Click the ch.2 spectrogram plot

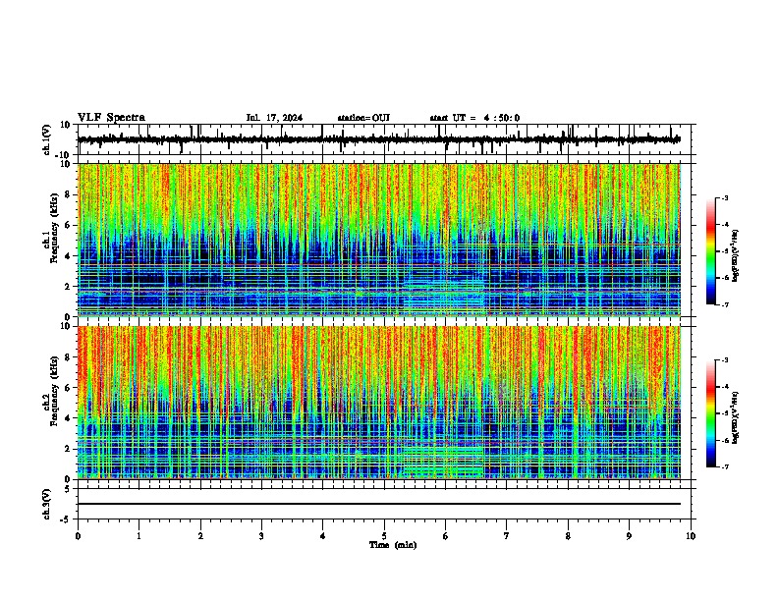tap(379, 403)
